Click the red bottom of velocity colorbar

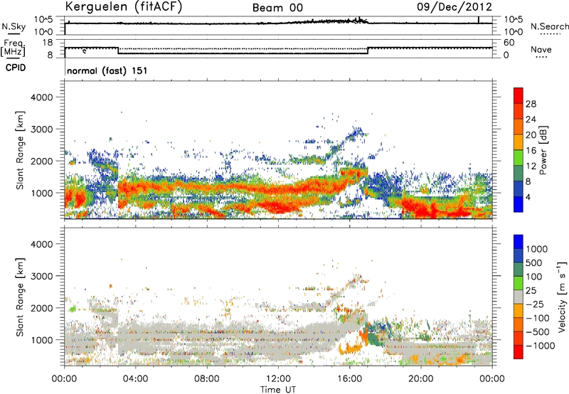point(519,352)
